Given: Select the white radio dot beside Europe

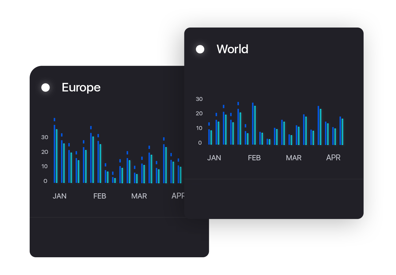Looking at the screenshot, I should point(46,87).
